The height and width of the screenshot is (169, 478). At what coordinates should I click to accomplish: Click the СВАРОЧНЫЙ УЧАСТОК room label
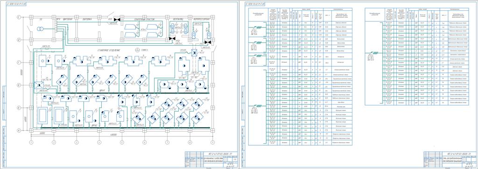pyautogui.click(x=145, y=19)
